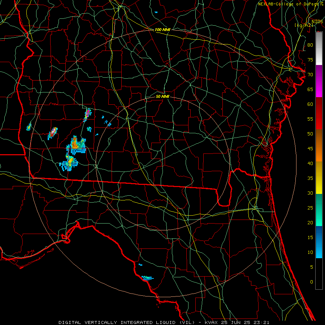
Task: Click the scale value 80
Action: [310, 45]
